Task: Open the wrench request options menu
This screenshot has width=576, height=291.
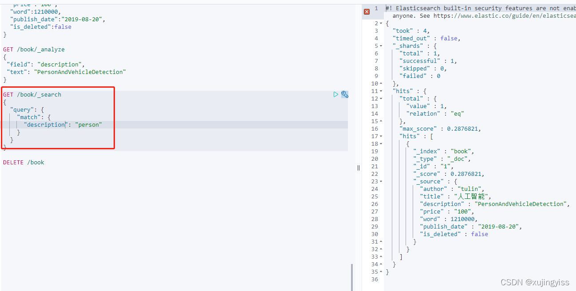Action: pyautogui.click(x=344, y=94)
